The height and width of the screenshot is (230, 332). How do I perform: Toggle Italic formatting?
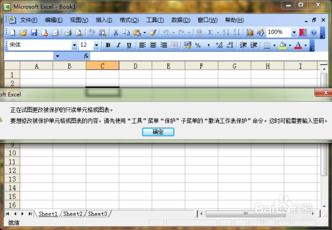coord(118,45)
